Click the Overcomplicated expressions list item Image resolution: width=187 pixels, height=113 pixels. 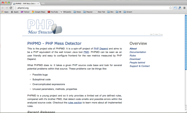coord(49,84)
